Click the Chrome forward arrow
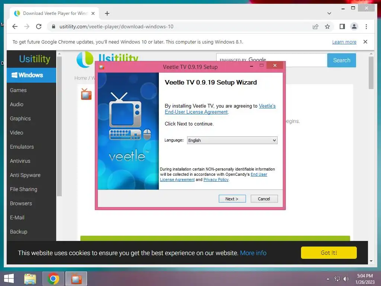This screenshot has height=286, width=381. (27, 26)
